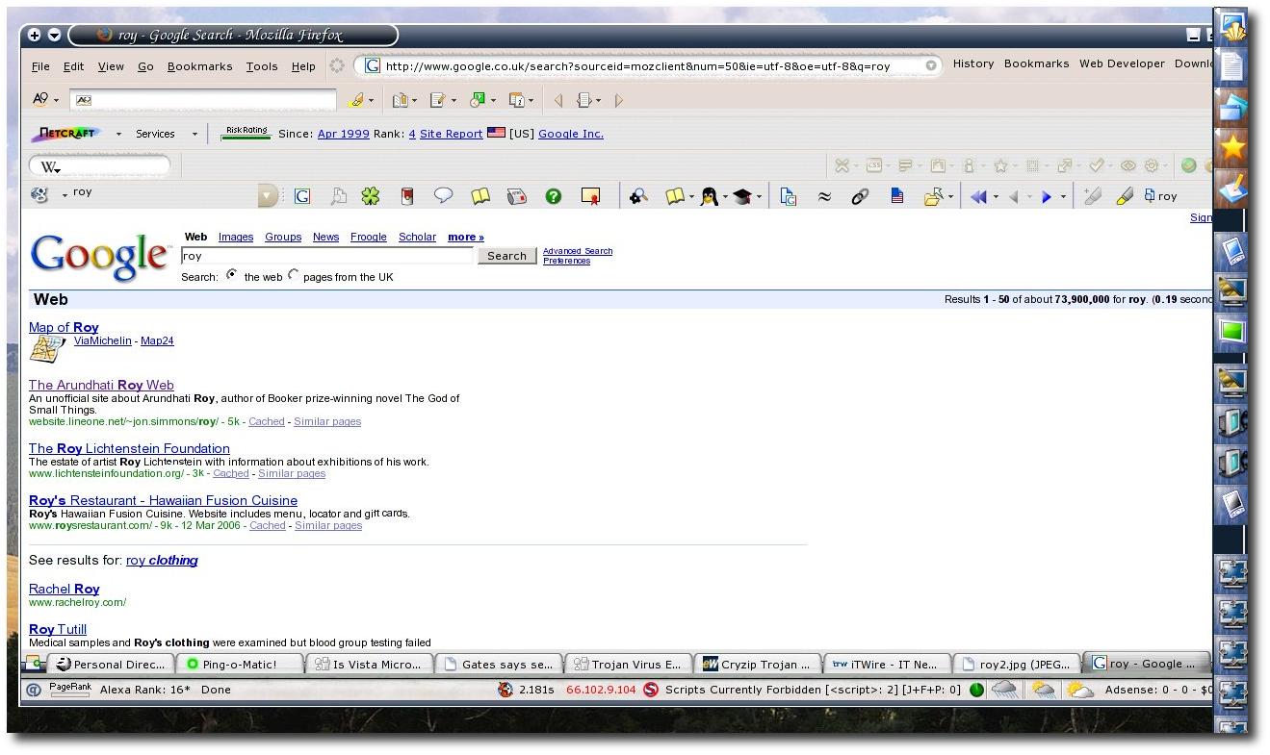Select 'pages from the UK' radio button

pos(294,275)
